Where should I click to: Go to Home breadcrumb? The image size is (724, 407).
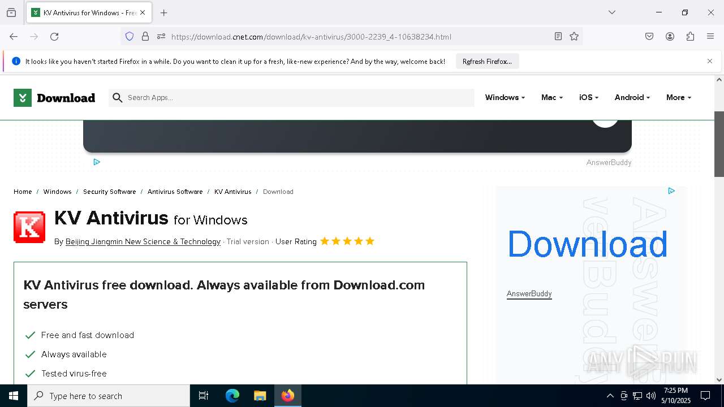pyautogui.click(x=23, y=192)
